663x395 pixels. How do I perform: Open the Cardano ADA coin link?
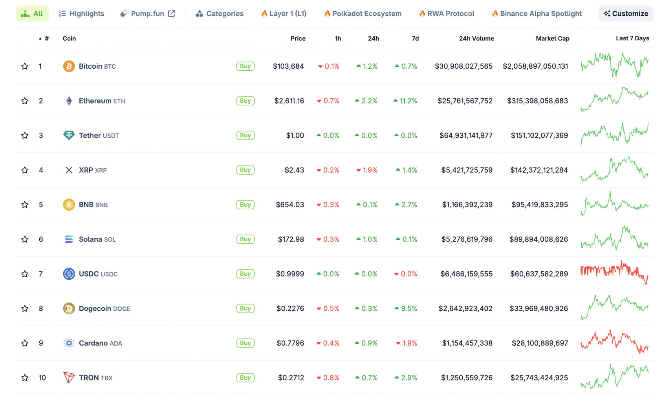click(x=101, y=343)
